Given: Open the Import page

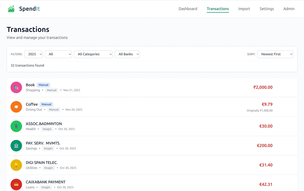Looking at the screenshot, I should [x=244, y=9].
